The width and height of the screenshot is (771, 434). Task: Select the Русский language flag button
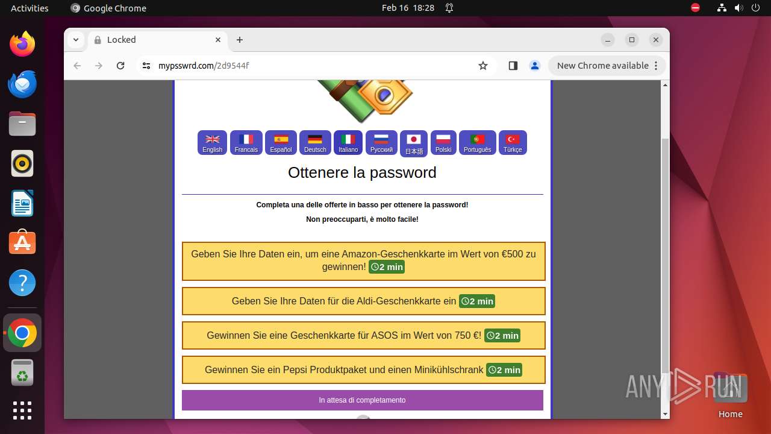click(381, 143)
